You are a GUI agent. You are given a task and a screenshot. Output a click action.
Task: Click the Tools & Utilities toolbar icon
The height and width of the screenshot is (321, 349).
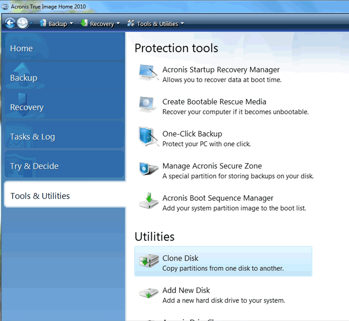tap(131, 23)
